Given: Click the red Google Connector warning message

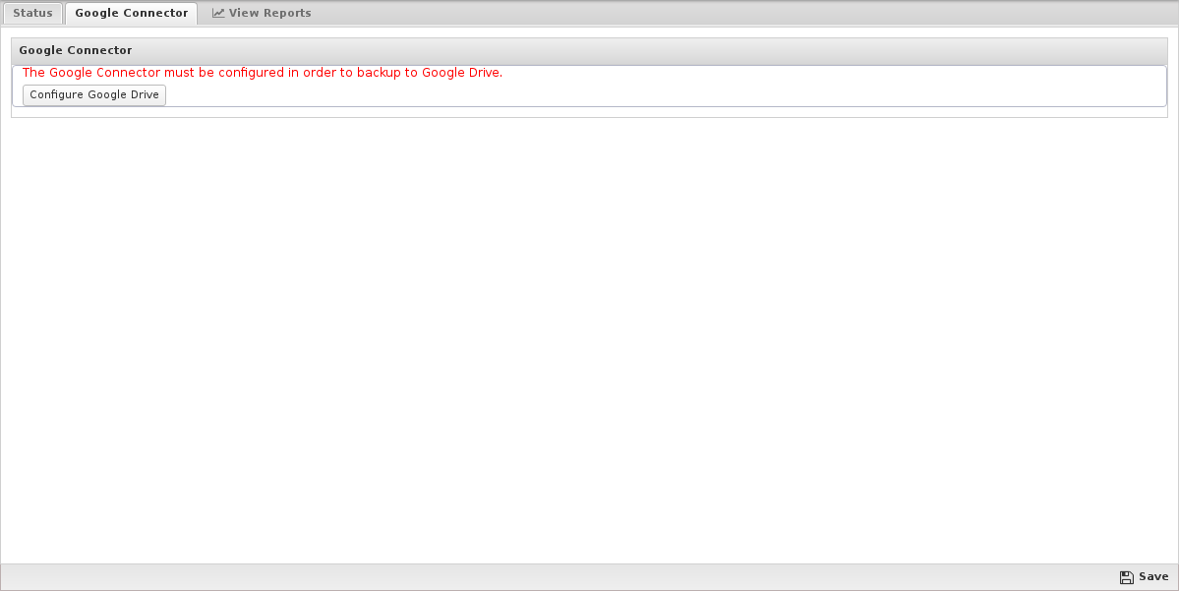Looking at the screenshot, I should click(x=263, y=72).
